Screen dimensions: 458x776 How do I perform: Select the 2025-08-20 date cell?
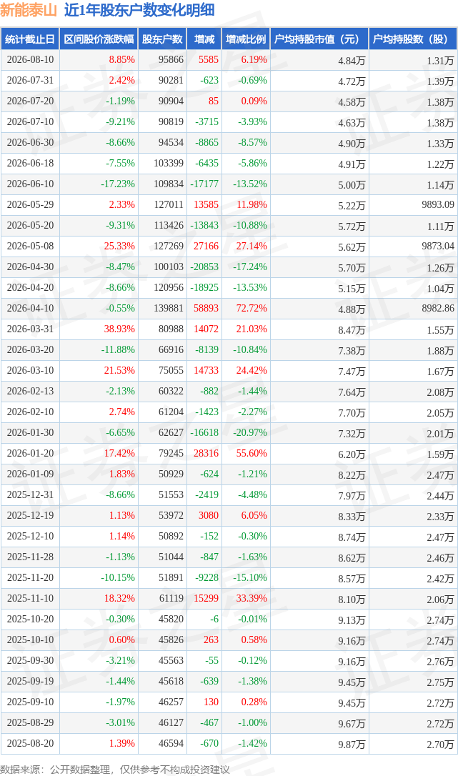[30, 743]
